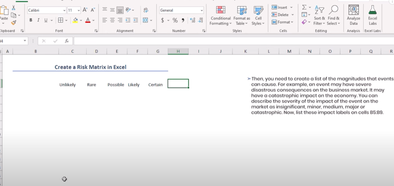
Task: Open Alignment settings dialog launcher
Action: pos(154,31)
